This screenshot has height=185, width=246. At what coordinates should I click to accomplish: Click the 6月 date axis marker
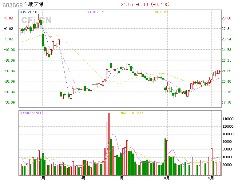pos(82,178)
